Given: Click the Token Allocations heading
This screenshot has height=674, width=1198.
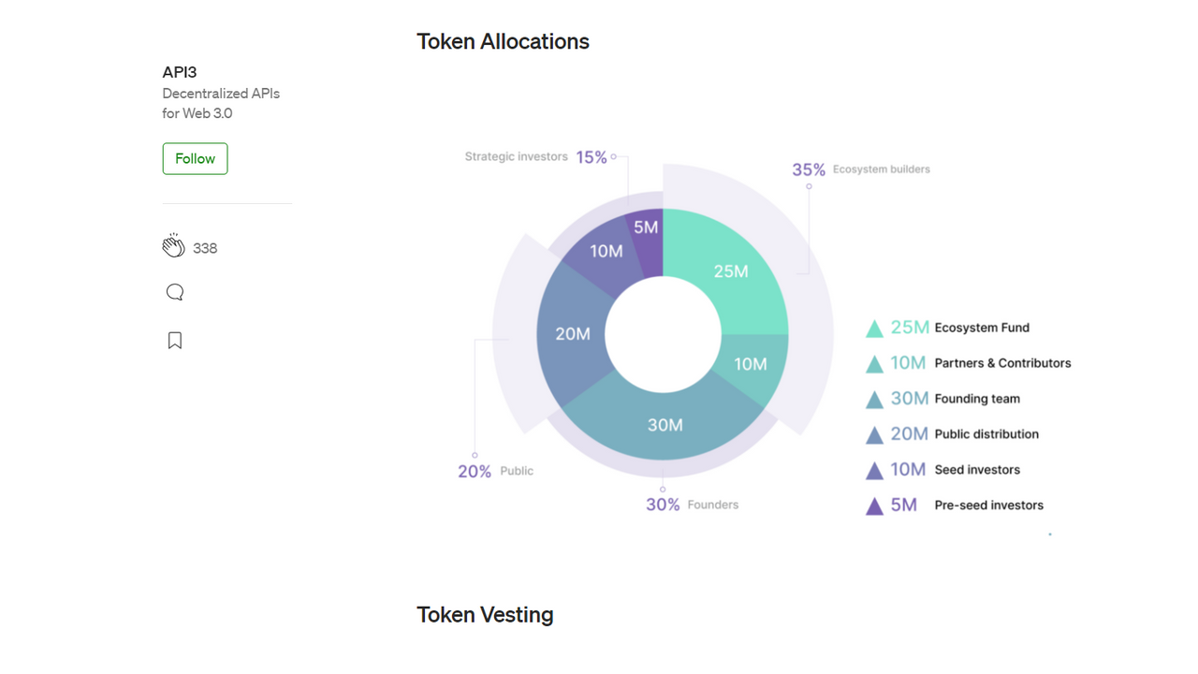Looking at the screenshot, I should pos(503,41).
